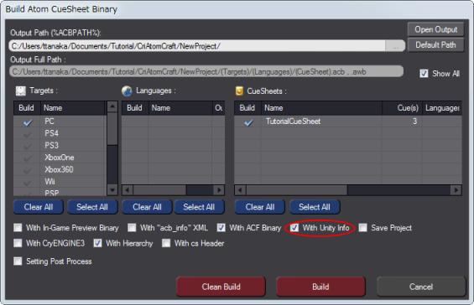Click the Languages globe icon

pos(127,90)
